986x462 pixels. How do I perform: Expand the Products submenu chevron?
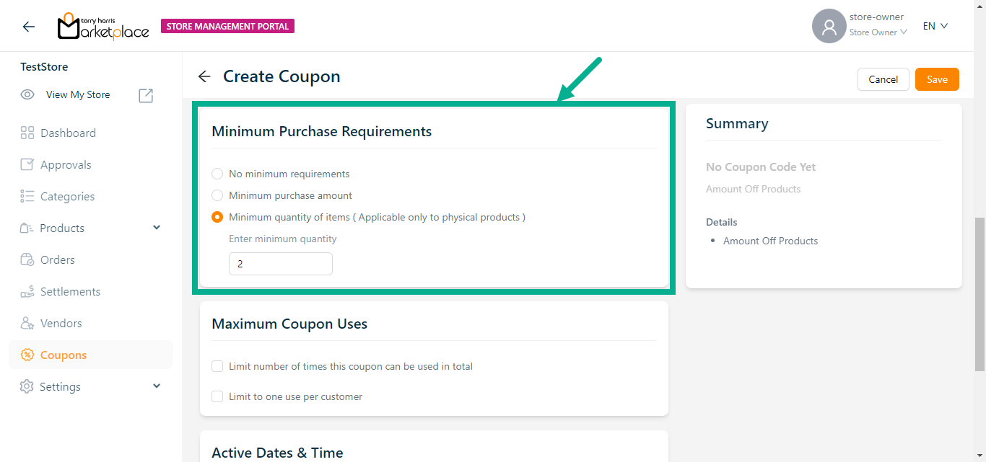(157, 228)
